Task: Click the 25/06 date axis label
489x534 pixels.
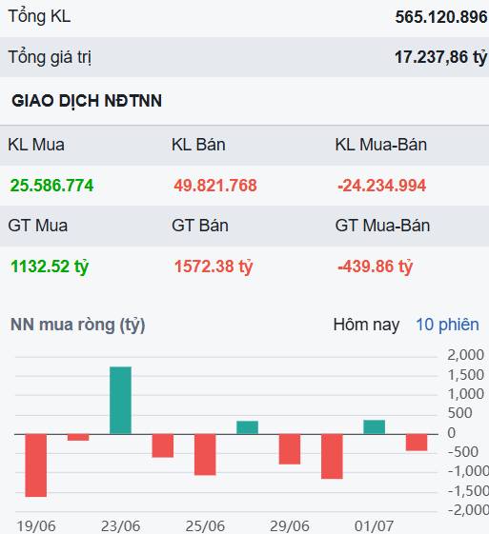Action: point(205,526)
